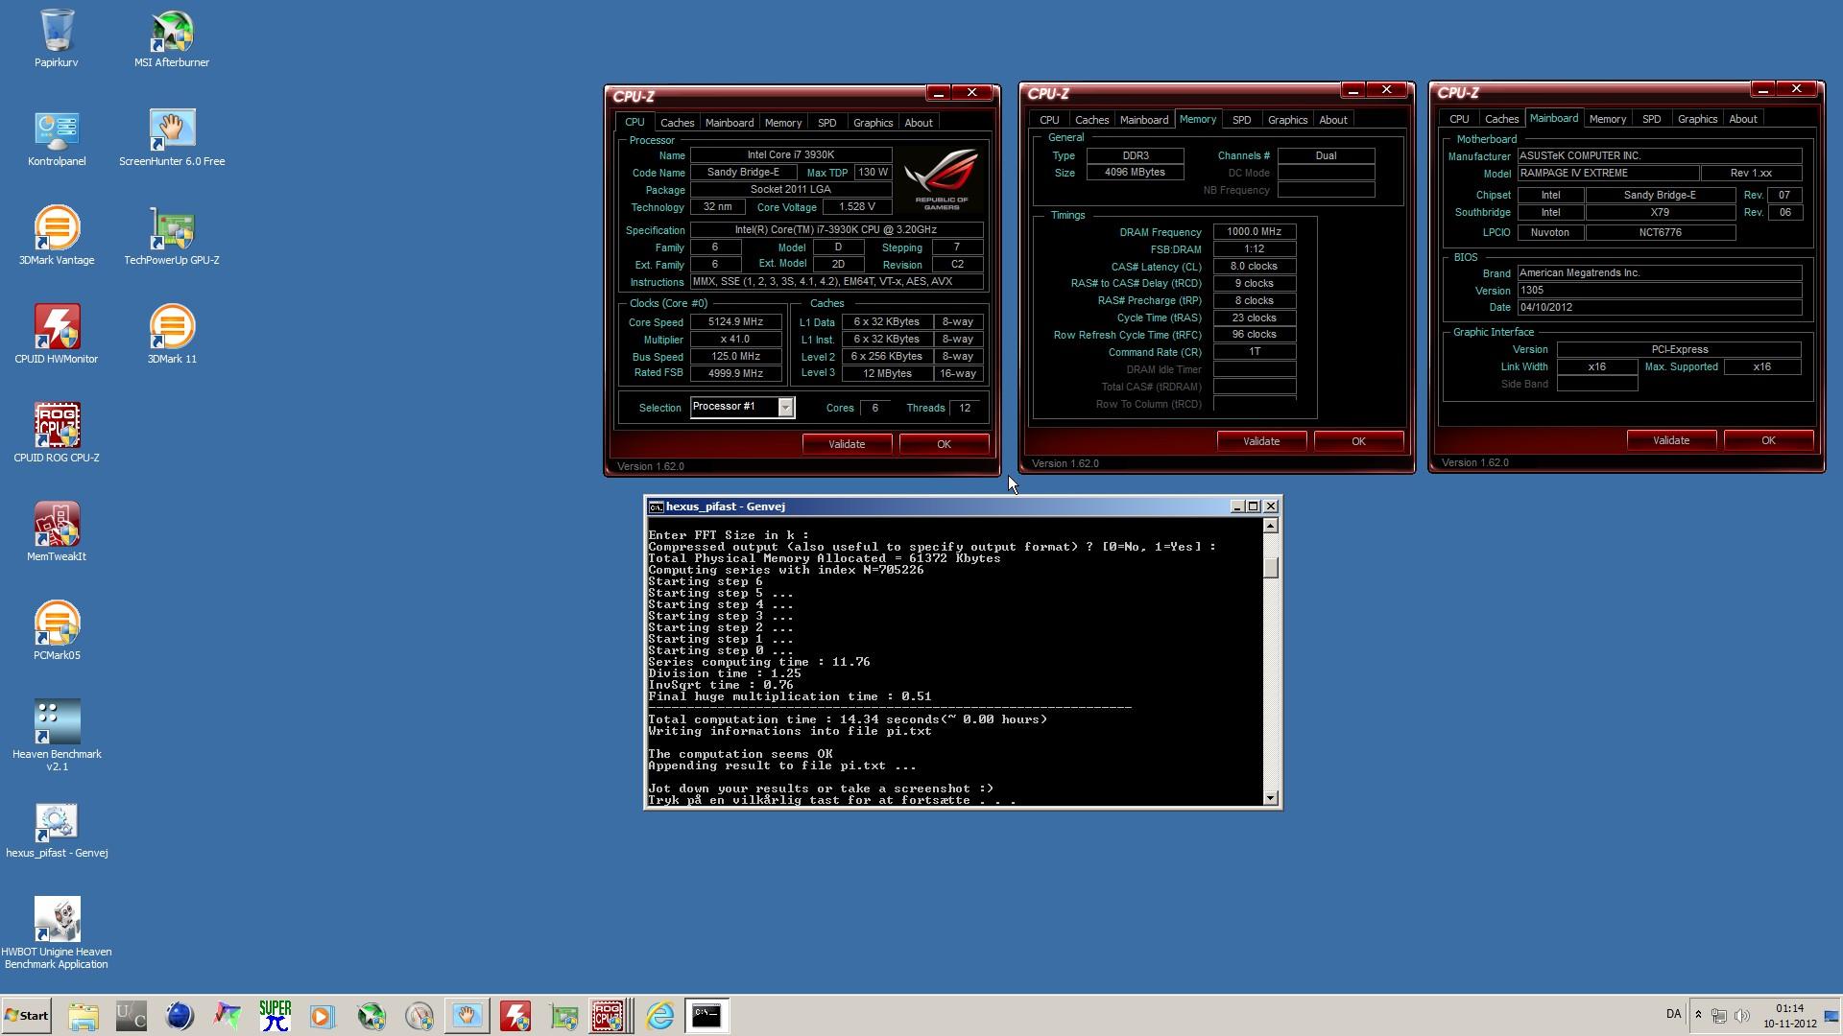Screen dimensions: 1843x1036
Task: Click the Intel Core i7 3930K name field
Action: click(x=791, y=154)
